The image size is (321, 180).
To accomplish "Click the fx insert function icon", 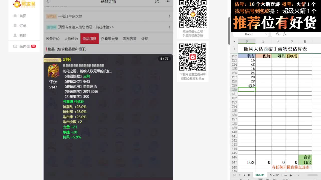I will point(284,34).
